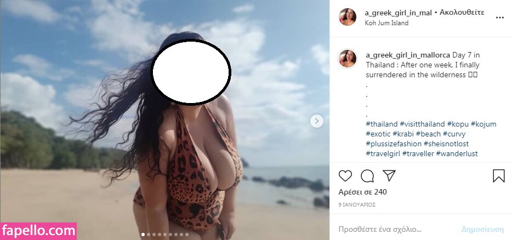Image resolution: width=512 pixels, height=240 pixels.
Task: Open the profile avatar in the post header
Action: [x=348, y=17]
